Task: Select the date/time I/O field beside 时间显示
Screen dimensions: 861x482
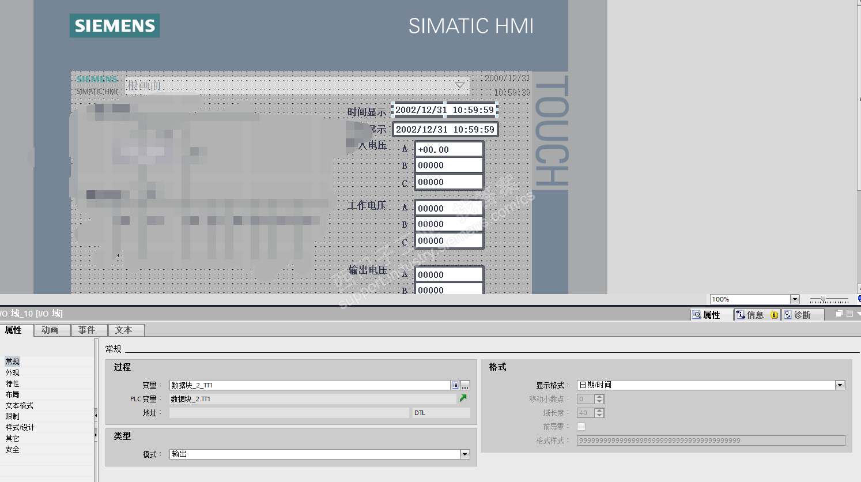Action: tap(445, 110)
